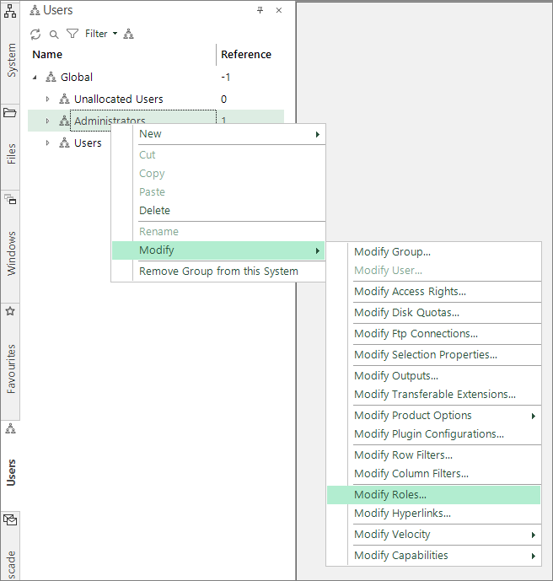Choose Modify Outputs...
The width and height of the screenshot is (553, 581).
[x=434, y=376]
